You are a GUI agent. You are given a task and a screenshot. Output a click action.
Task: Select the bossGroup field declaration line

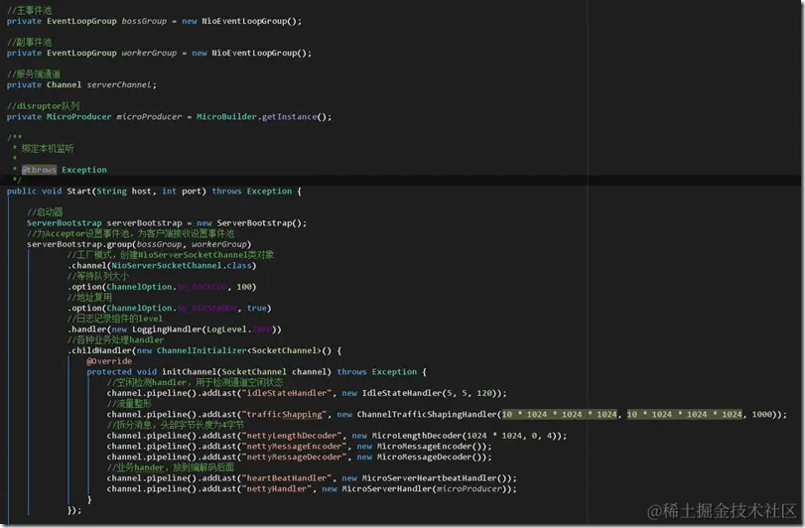pos(154,21)
